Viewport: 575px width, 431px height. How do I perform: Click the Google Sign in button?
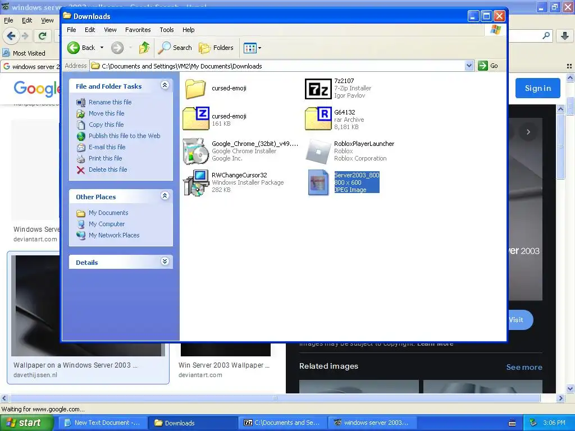(537, 88)
